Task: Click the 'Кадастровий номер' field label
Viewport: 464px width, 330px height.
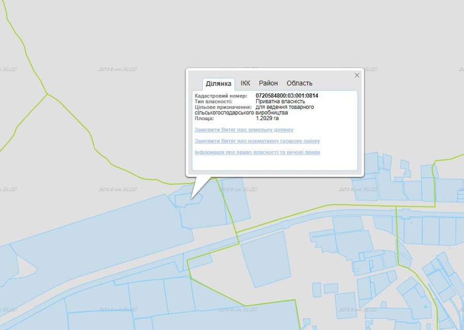Action: (221, 96)
